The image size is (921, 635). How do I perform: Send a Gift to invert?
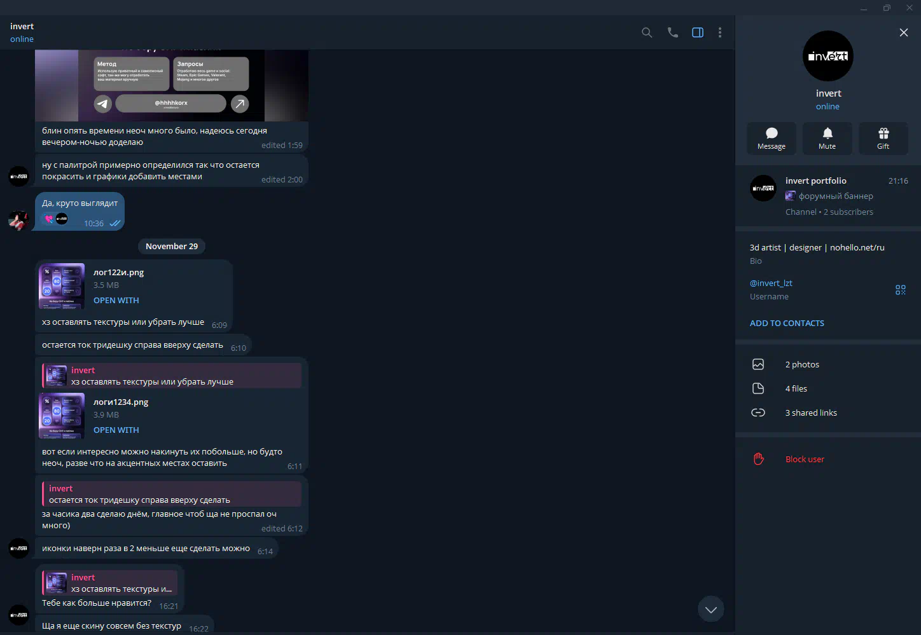pyautogui.click(x=883, y=138)
